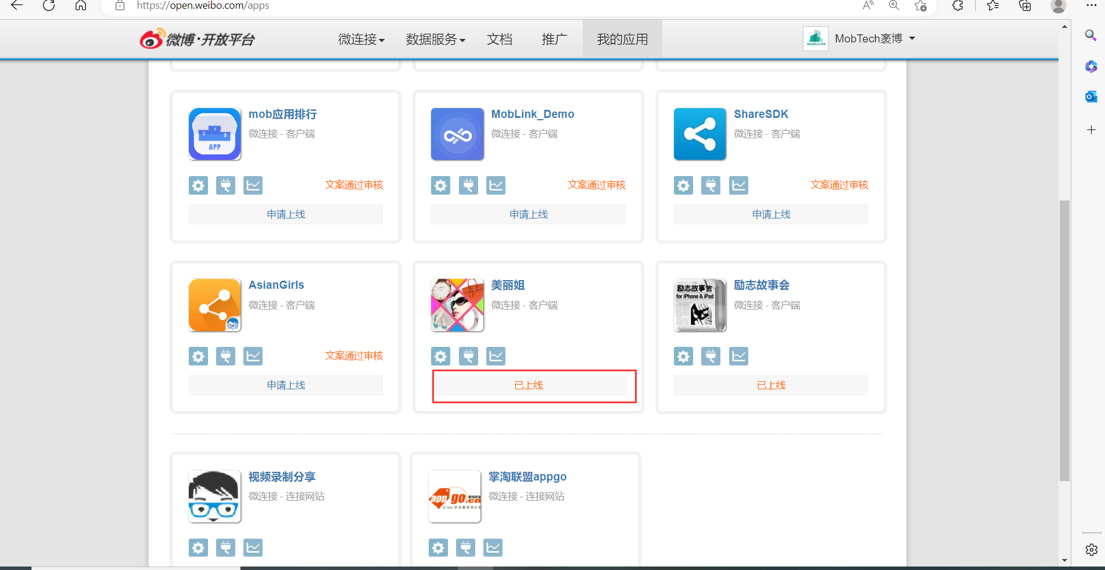Open the 励志故事会 app title link
Image resolution: width=1105 pixels, height=570 pixels.
coord(762,285)
